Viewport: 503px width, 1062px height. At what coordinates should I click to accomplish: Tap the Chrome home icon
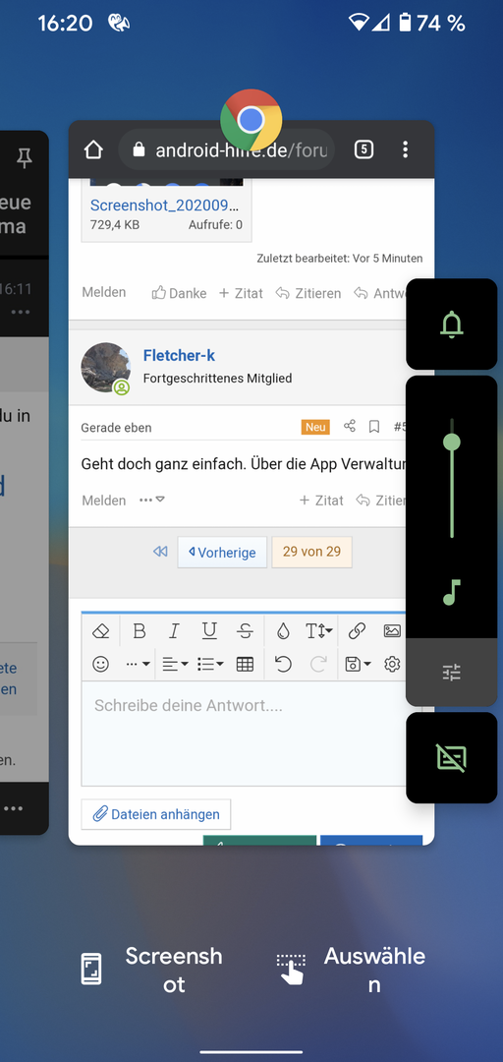click(93, 149)
